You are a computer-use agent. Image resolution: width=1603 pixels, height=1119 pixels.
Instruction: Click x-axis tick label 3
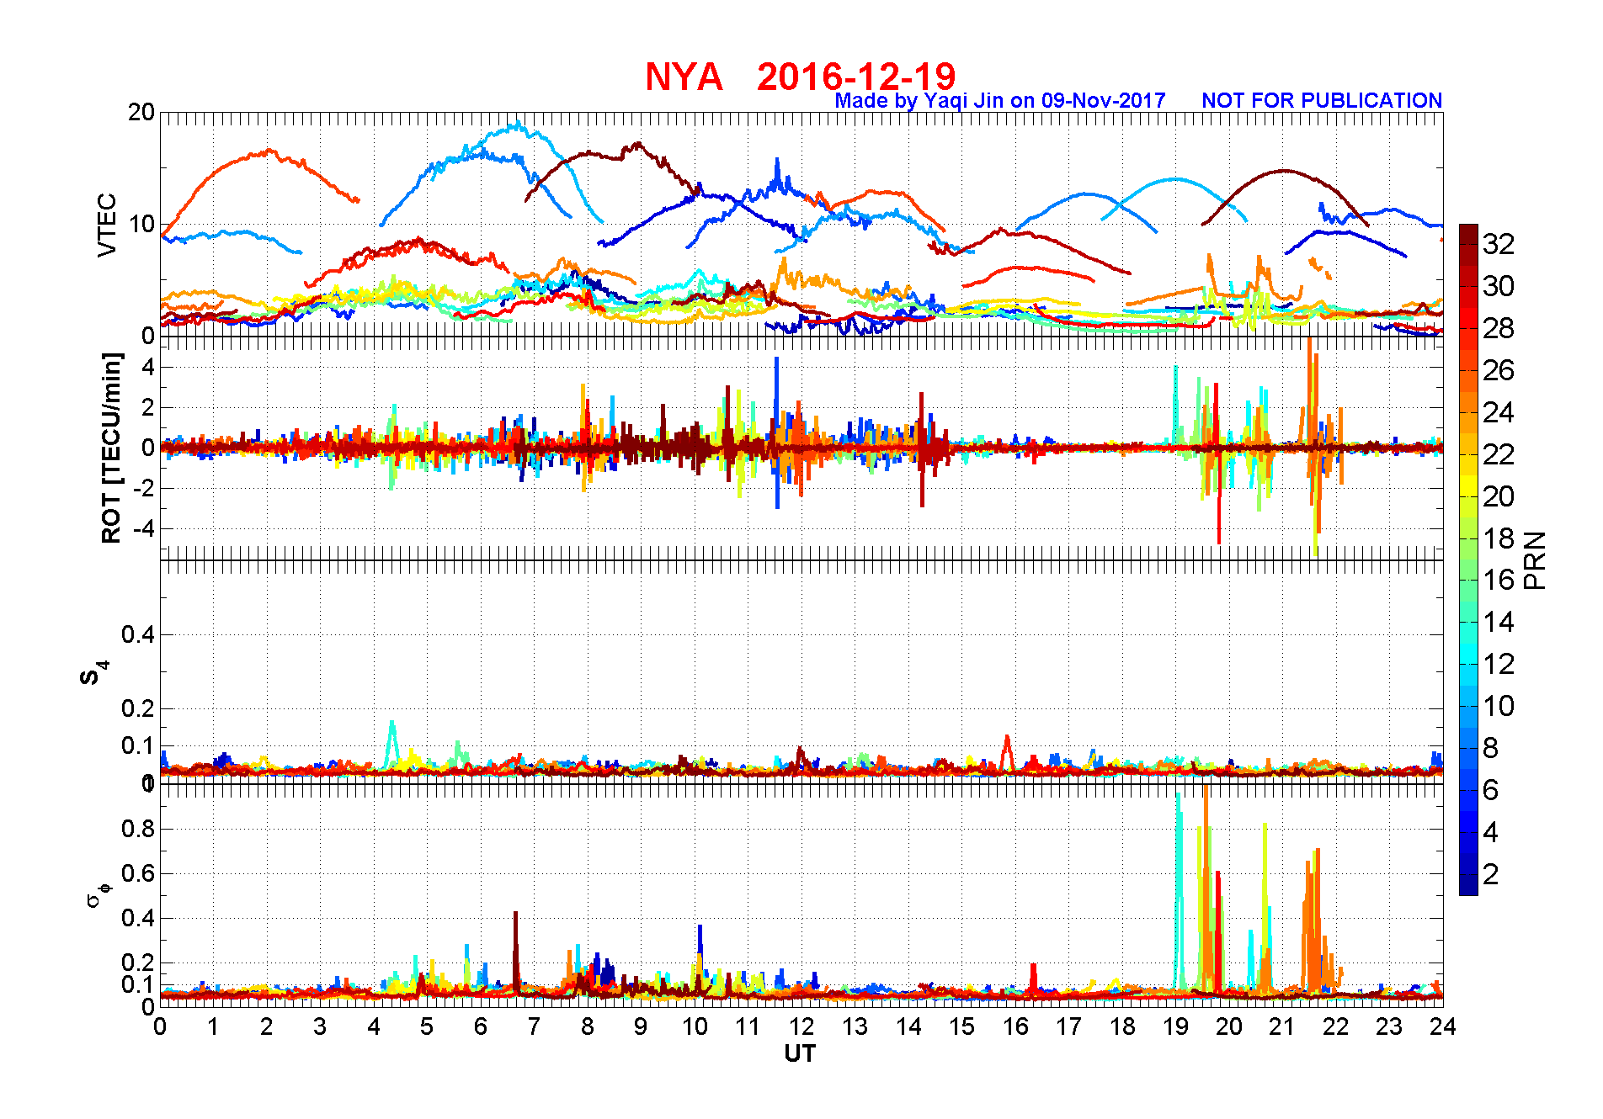320,1026
